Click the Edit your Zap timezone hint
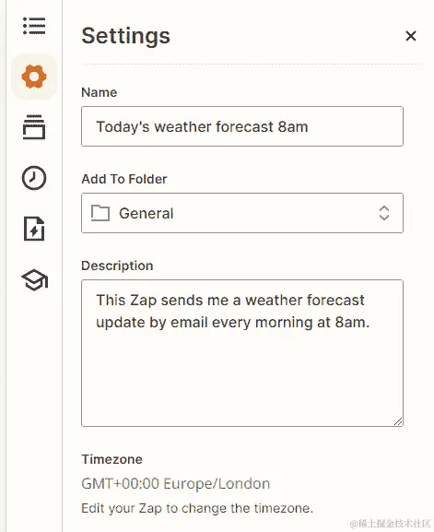 pos(197,508)
